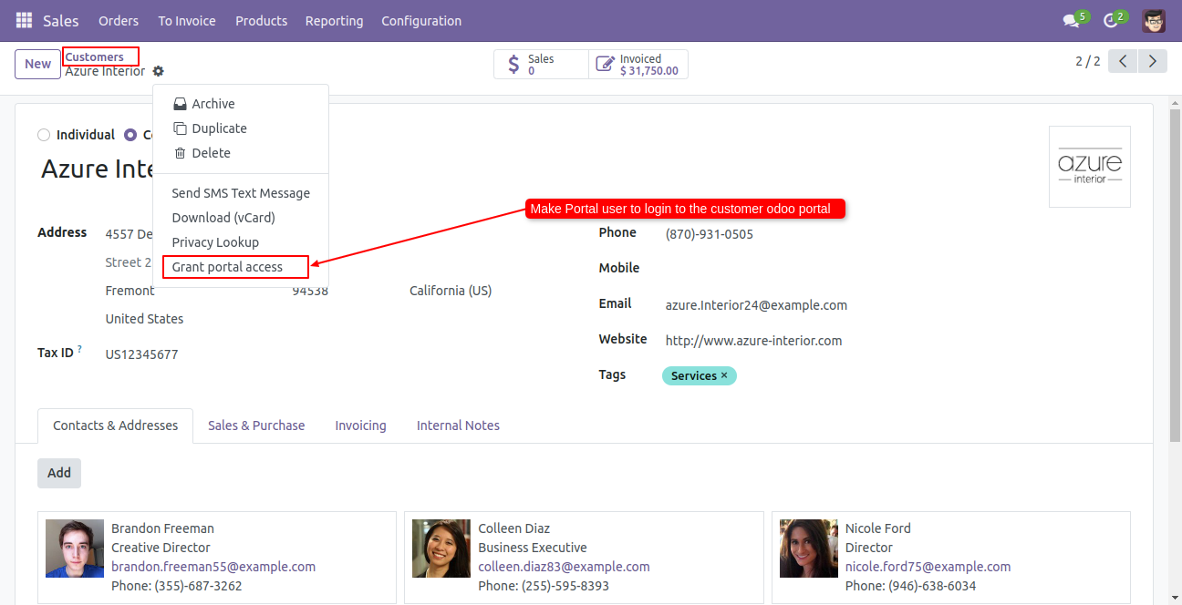
Task: Click Brandon Freeman's contact photo
Action: (x=75, y=549)
